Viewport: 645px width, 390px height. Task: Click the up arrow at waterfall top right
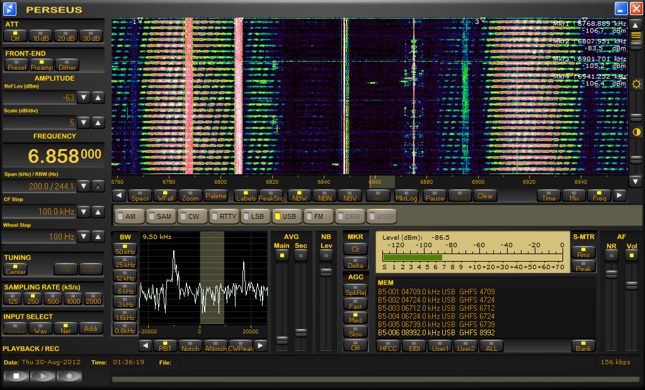tap(636, 25)
